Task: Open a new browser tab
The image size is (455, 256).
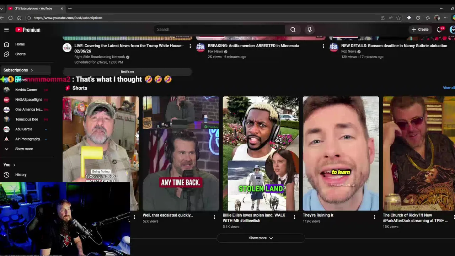Action: (x=70, y=8)
